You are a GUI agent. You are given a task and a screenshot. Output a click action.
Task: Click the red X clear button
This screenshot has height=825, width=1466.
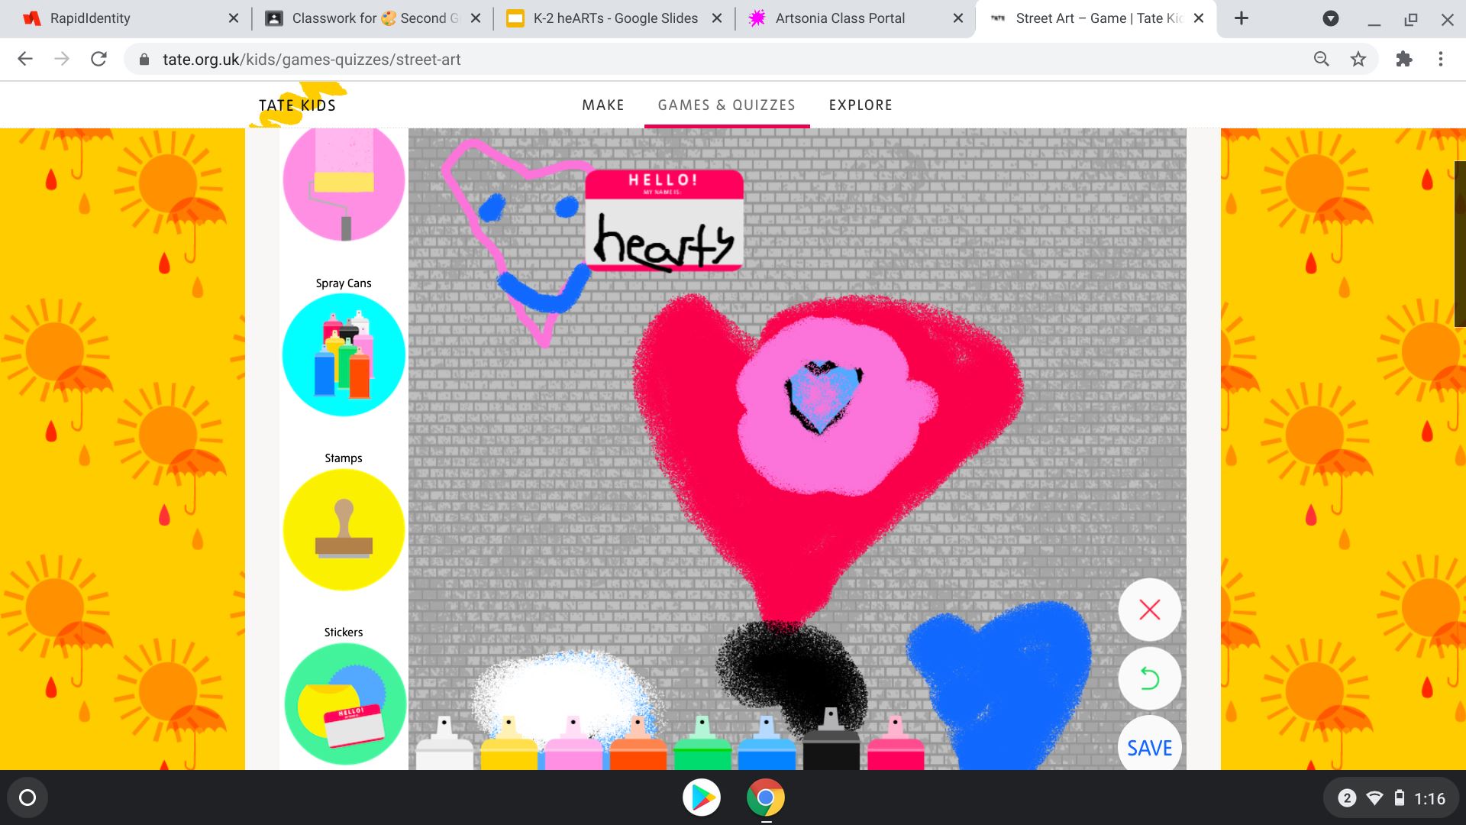click(1149, 610)
